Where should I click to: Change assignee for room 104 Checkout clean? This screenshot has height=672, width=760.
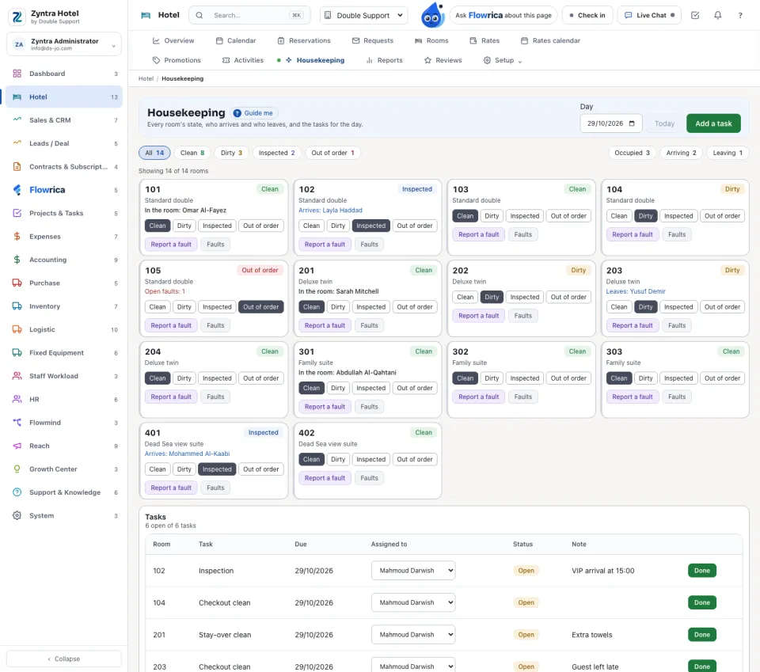coord(413,602)
